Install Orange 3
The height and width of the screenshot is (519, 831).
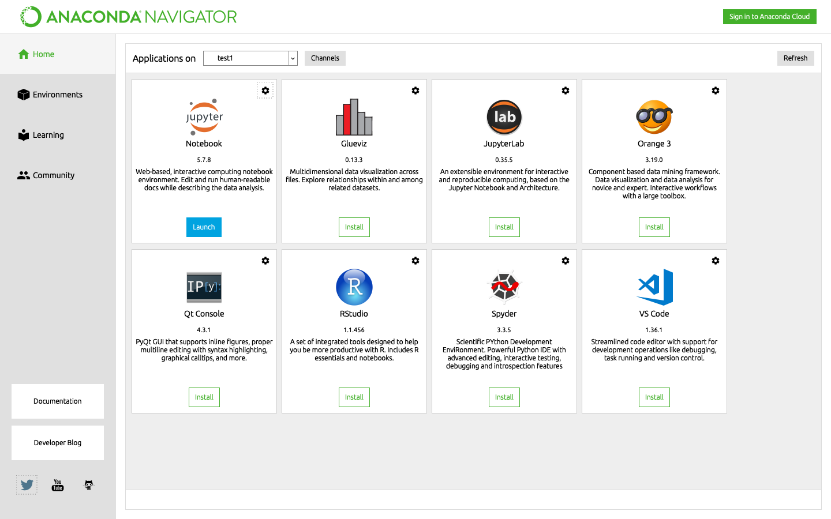coord(654,227)
